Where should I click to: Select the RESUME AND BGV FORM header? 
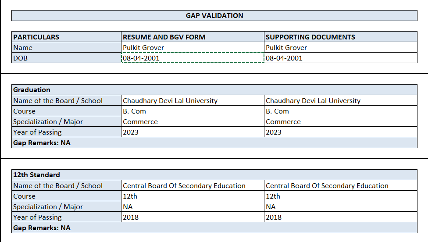tap(193, 37)
